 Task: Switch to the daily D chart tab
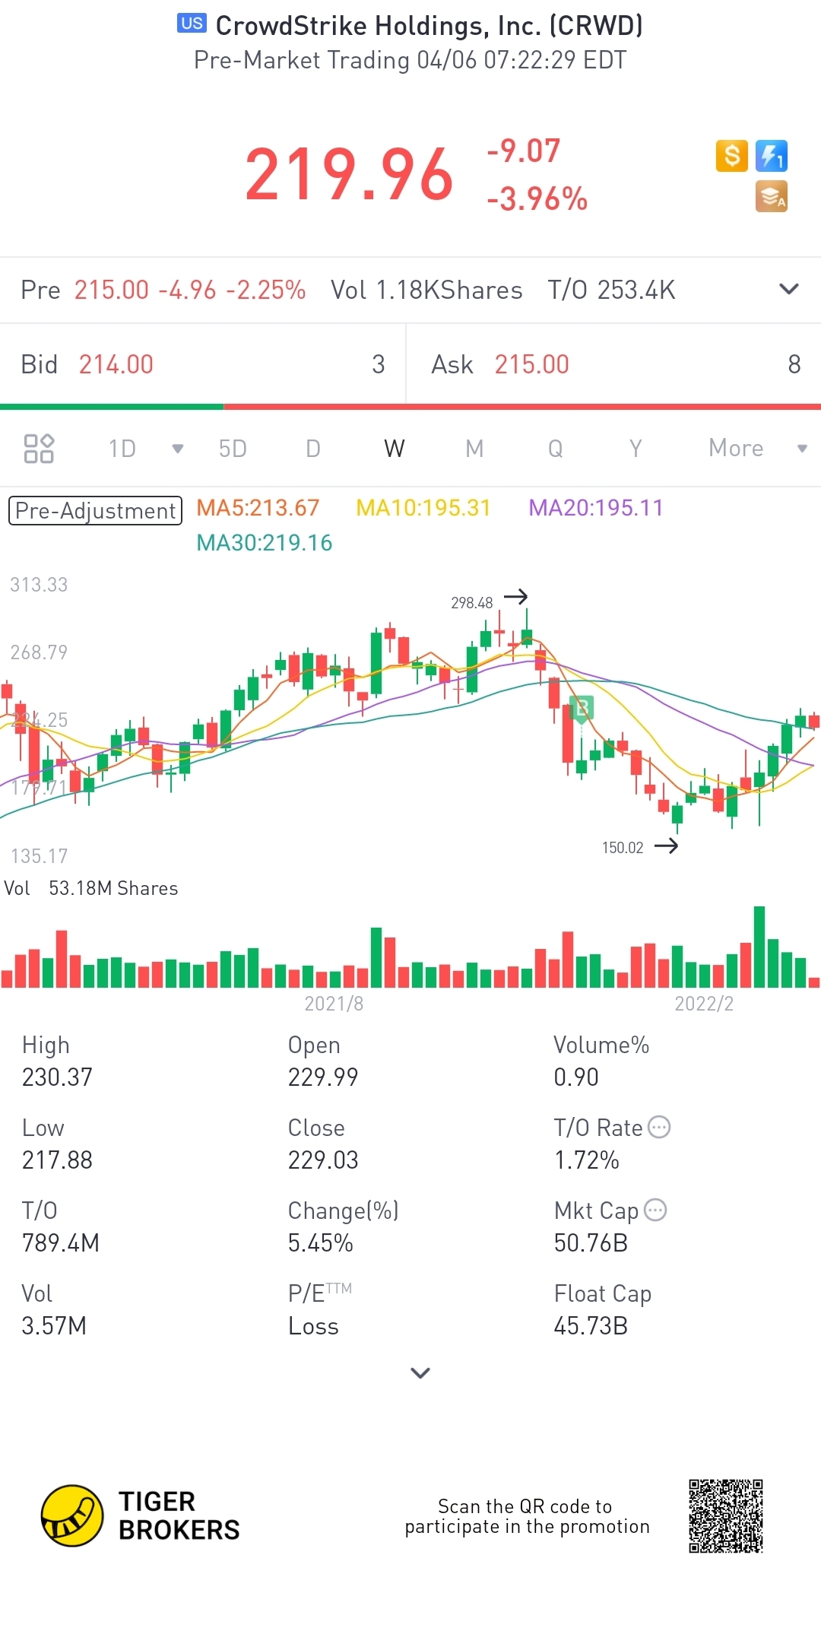[x=313, y=449]
